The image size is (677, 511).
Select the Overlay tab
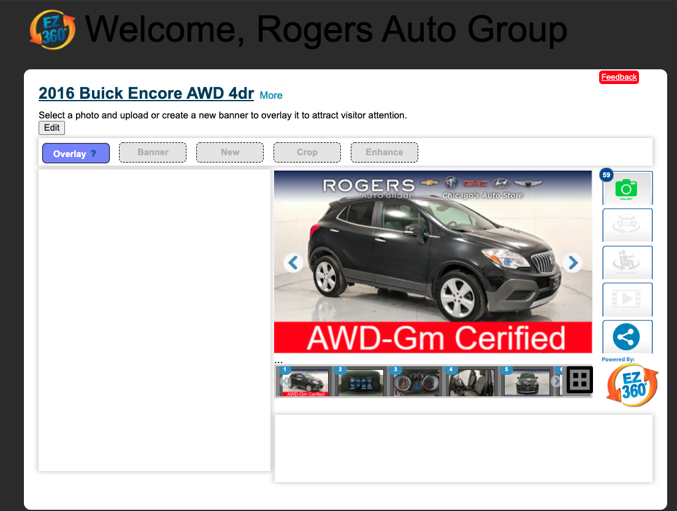point(69,153)
